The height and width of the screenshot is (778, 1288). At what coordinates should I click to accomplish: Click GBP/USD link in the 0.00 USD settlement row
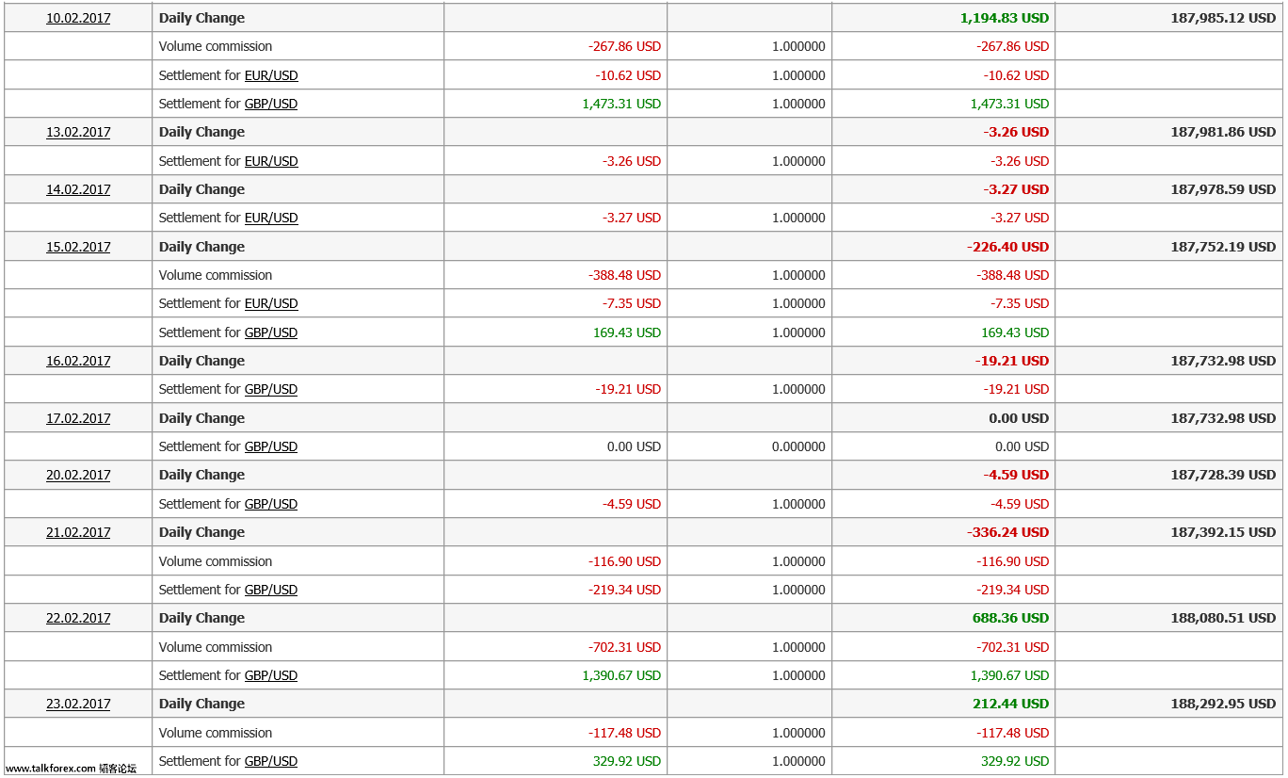[x=271, y=446]
